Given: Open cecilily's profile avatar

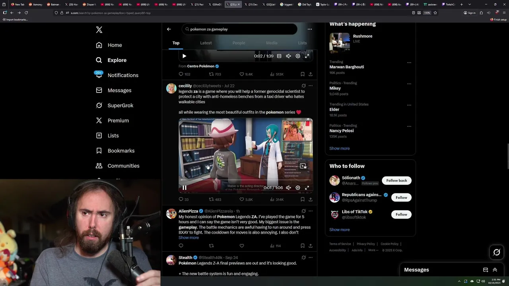Looking at the screenshot, I should 171,88.
